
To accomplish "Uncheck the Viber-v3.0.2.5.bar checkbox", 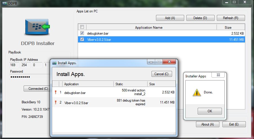I will (82, 39).
